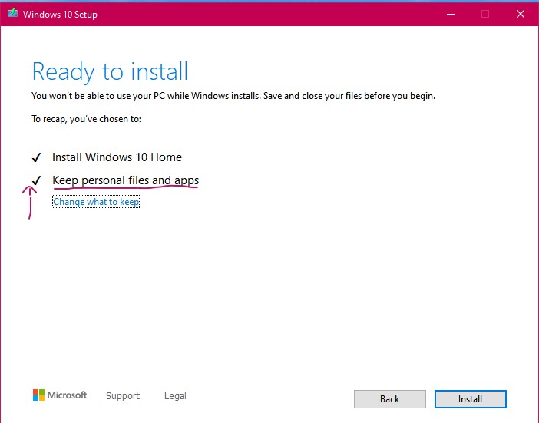This screenshot has width=539, height=423.
Task: Click the hand-drawn purple arrow annotation
Action: (30, 203)
